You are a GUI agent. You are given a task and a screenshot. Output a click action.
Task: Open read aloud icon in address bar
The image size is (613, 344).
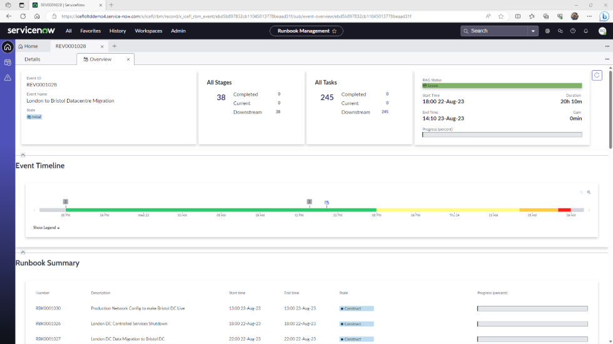coord(489,16)
